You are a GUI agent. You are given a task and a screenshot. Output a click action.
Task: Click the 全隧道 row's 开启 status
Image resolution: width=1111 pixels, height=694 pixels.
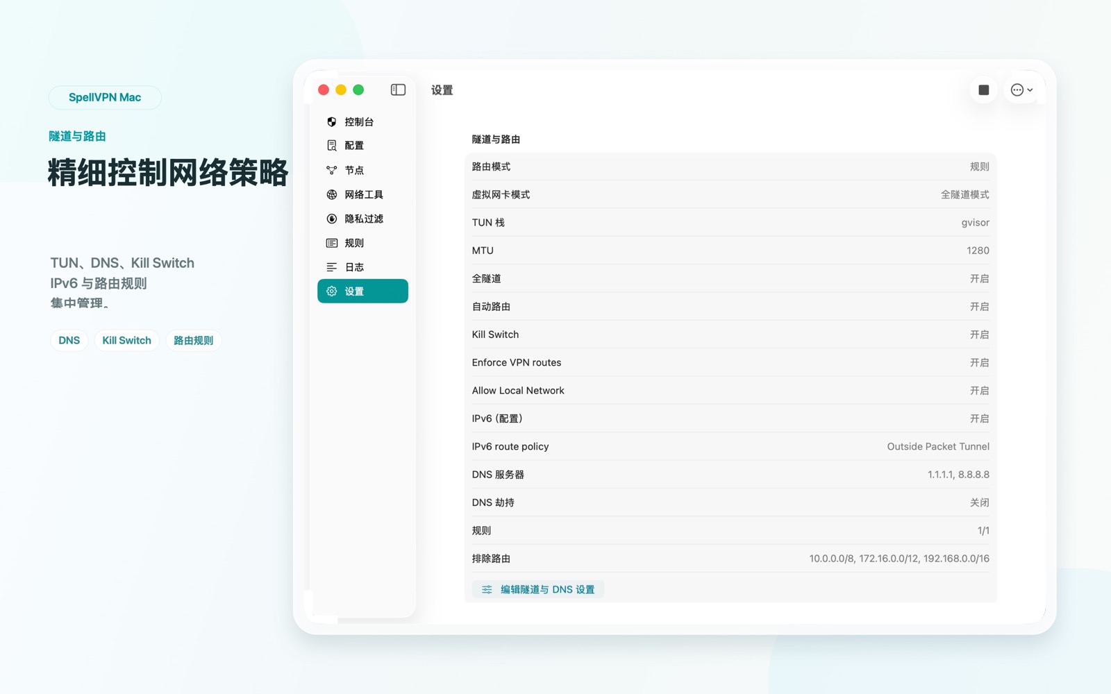979,278
